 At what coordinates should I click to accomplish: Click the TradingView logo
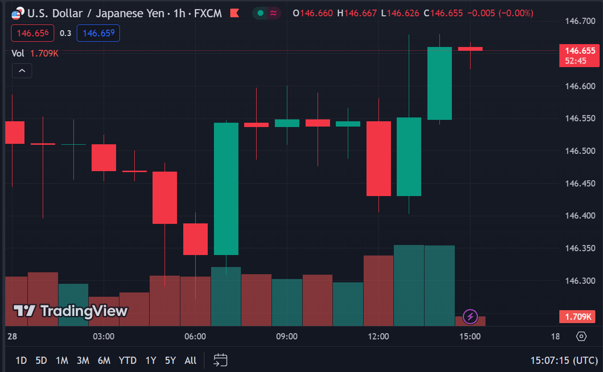[70, 311]
